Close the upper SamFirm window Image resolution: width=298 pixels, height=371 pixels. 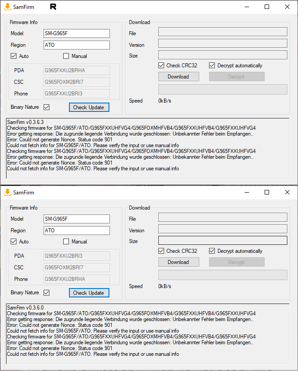click(x=287, y=7)
